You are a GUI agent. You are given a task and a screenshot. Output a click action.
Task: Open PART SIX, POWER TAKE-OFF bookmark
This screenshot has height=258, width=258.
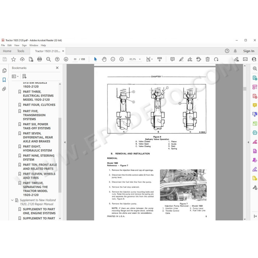37,126
